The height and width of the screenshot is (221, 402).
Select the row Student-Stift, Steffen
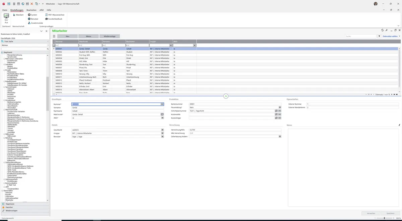pos(226,52)
